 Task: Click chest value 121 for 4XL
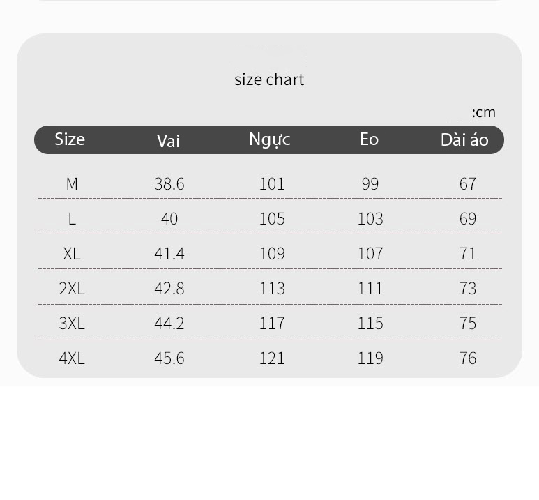272,358
